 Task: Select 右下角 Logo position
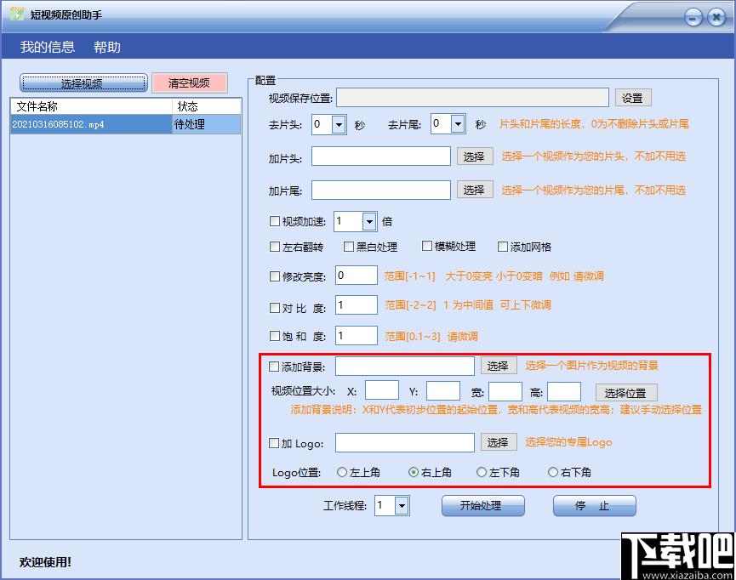pos(553,472)
